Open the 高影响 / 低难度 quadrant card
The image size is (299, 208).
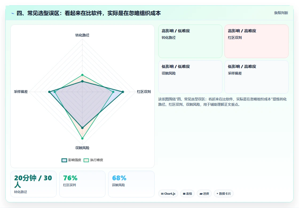190,41
